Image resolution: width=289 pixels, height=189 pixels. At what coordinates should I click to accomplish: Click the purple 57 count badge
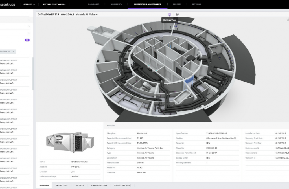tap(27, 40)
